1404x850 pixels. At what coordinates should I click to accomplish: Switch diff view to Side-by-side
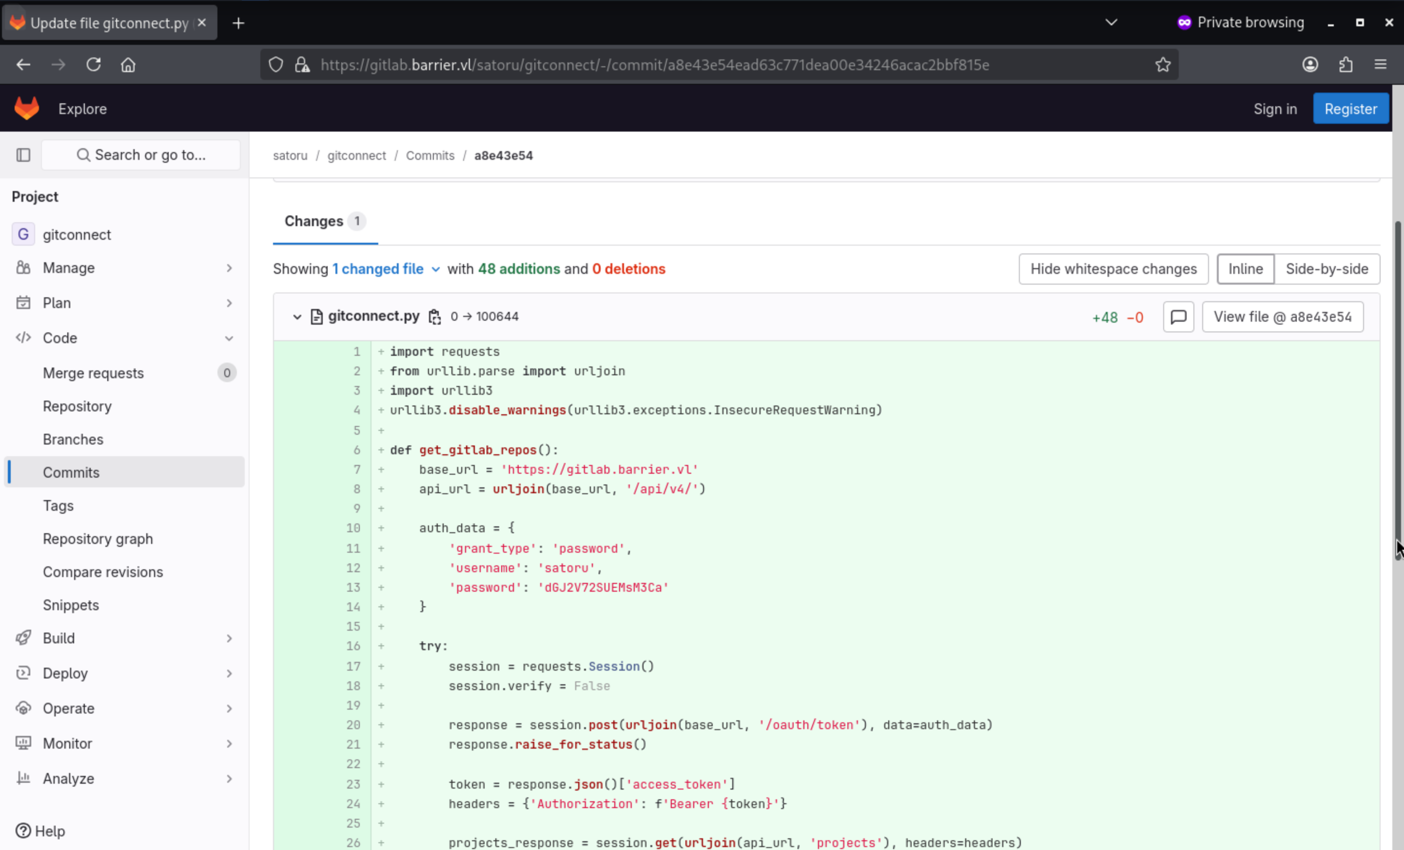pyautogui.click(x=1326, y=269)
